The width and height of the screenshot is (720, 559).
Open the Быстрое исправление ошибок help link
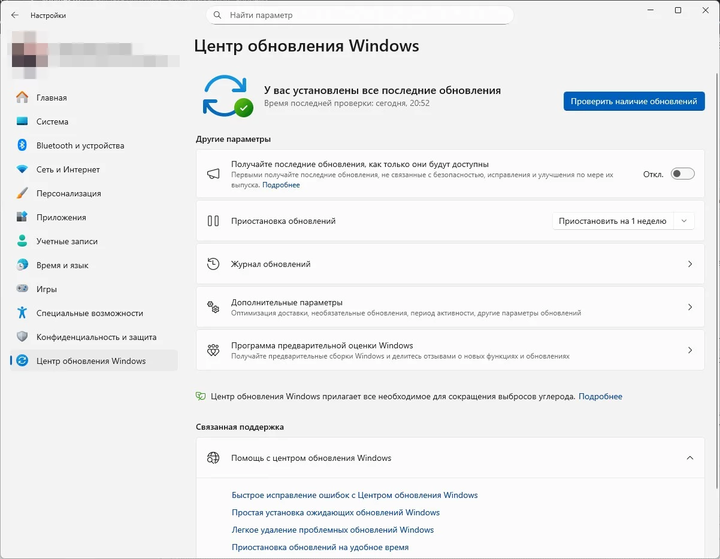(355, 495)
